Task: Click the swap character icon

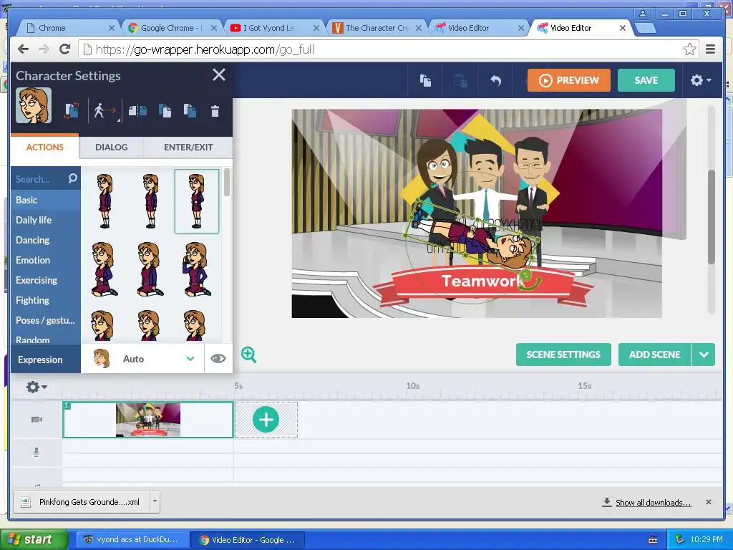Action: pyautogui.click(x=72, y=111)
